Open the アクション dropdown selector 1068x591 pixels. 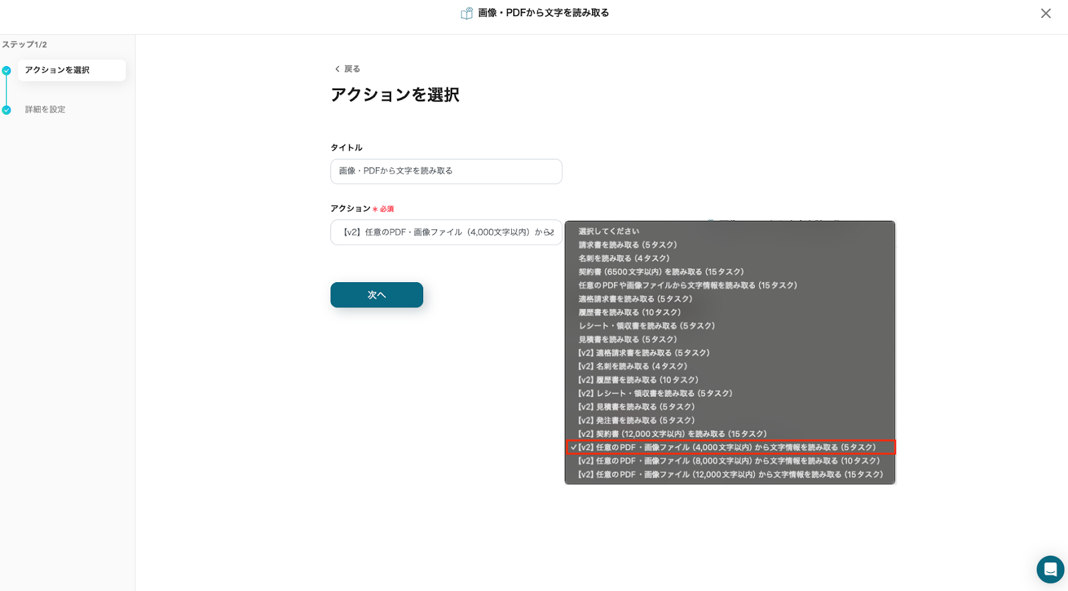point(446,233)
